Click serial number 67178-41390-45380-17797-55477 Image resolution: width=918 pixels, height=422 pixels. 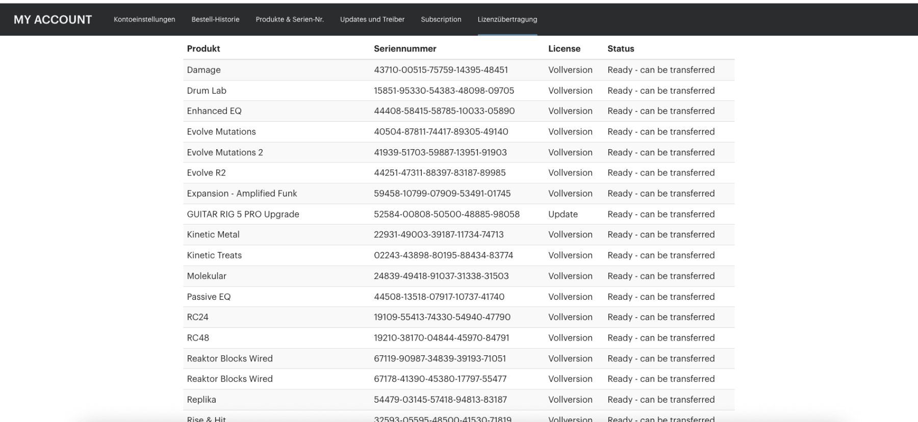(x=440, y=379)
